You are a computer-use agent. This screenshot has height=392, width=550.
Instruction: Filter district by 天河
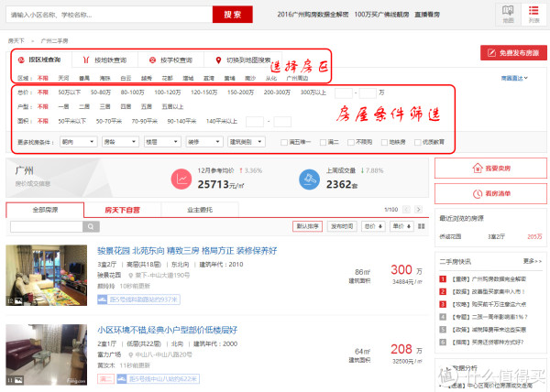click(63, 78)
